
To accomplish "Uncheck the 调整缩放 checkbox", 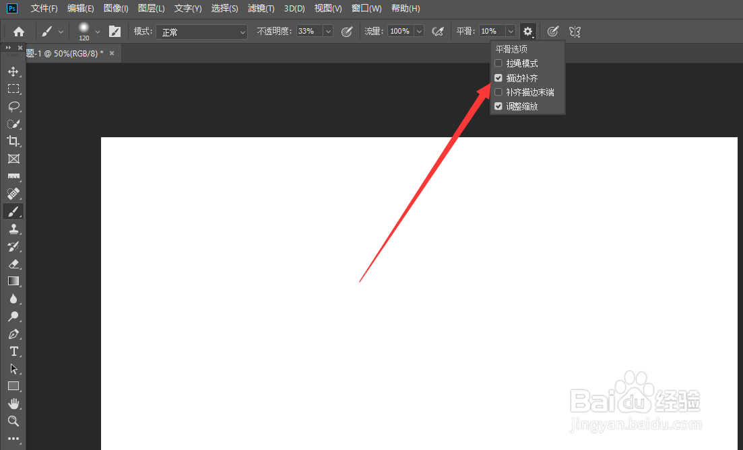I will click(x=498, y=106).
